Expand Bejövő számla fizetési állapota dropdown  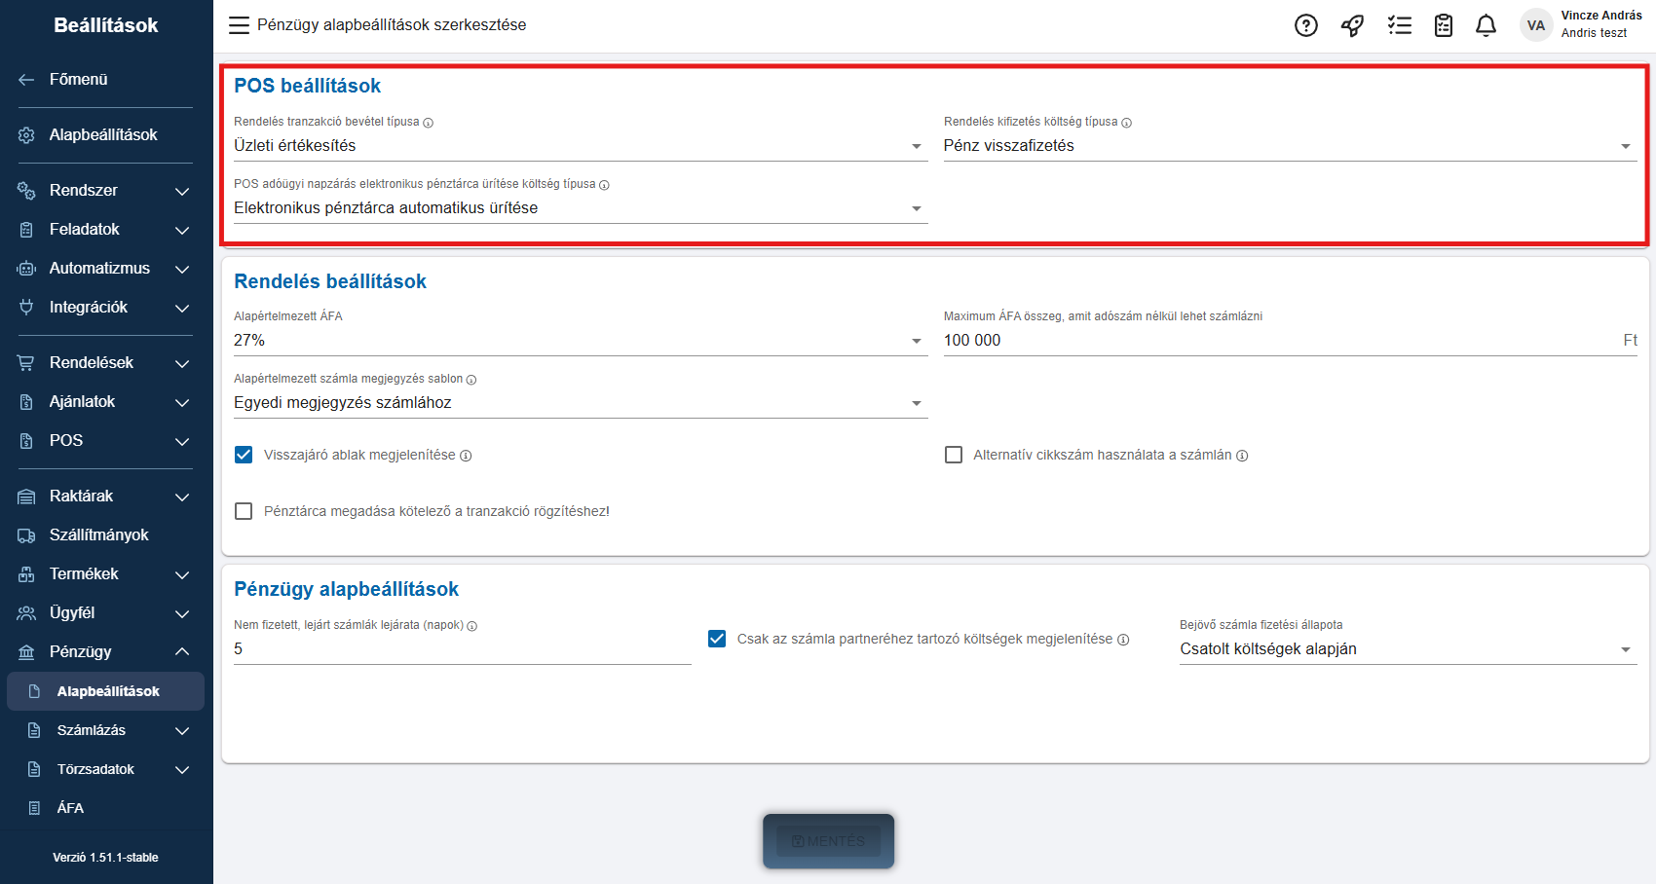click(x=1408, y=649)
